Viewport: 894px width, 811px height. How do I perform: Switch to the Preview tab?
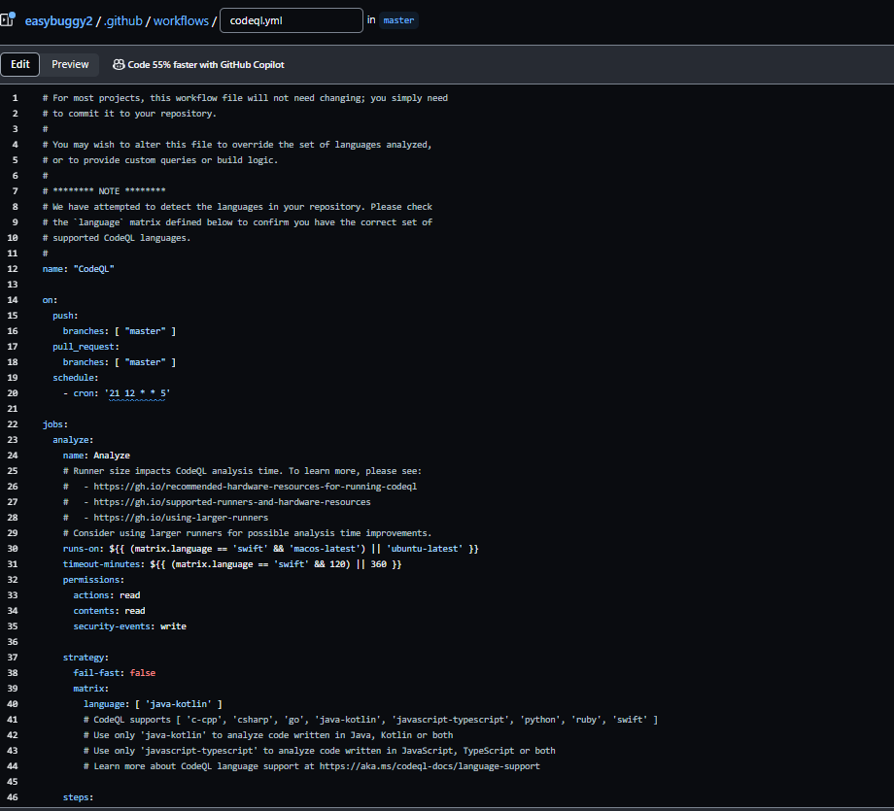[70, 65]
